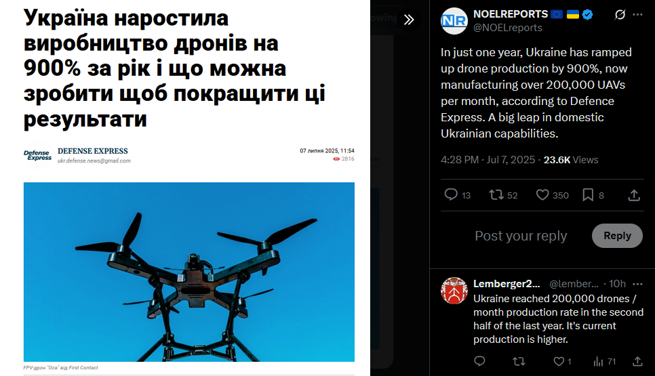Share the NOELREPORTS post via upload icon
Viewport: 655px width, 376px height.
634,195
